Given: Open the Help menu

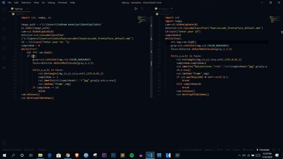Looking at the screenshot, I should click(73, 3).
